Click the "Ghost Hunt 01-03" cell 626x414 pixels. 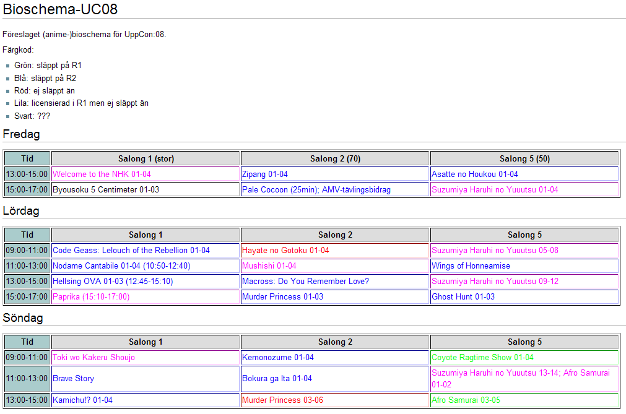pyautogui.click(x=524, y=297)
